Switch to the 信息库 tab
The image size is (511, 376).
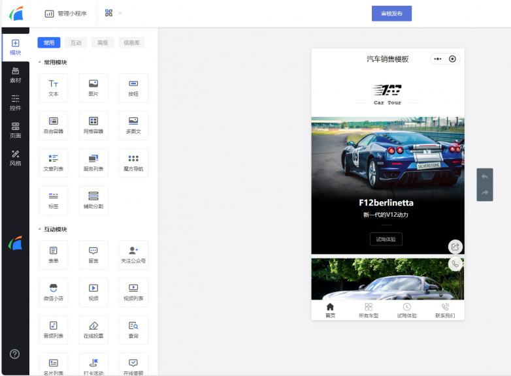point(131,42)
